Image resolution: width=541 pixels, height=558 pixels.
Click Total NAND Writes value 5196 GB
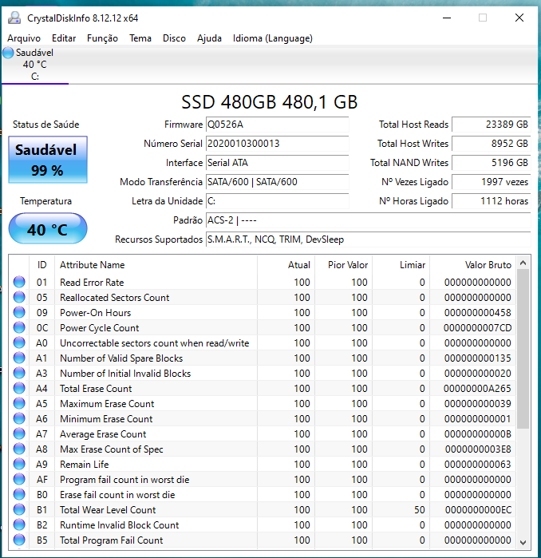click(x=492, y=163)
